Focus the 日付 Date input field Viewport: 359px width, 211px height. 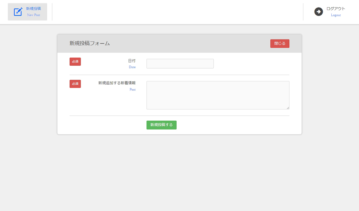point(180,64)
